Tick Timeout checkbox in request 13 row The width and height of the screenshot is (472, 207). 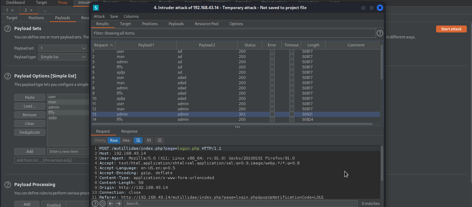(292, 114)
